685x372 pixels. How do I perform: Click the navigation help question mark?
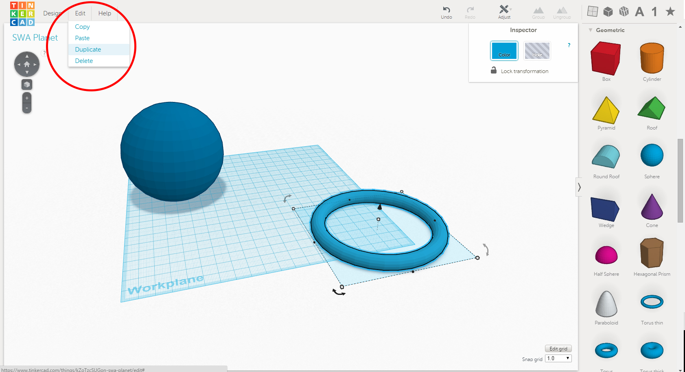44,53
